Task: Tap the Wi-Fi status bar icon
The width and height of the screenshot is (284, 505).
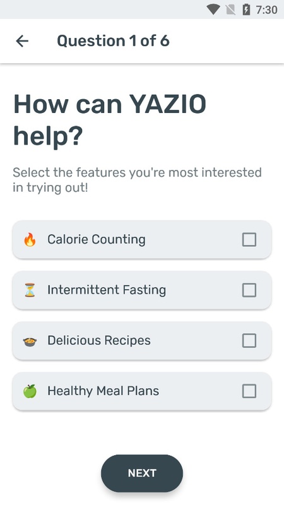Action: 213,9
